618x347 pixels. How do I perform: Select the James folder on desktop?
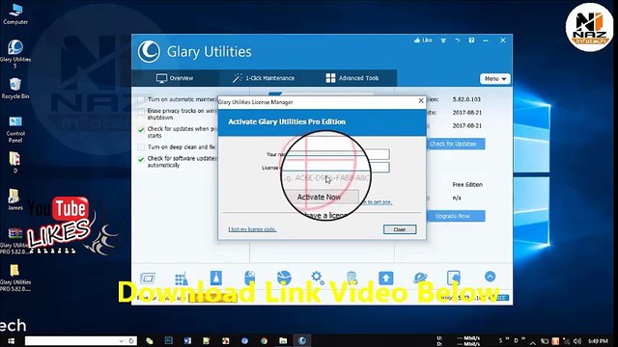click(x=15, y=200)
